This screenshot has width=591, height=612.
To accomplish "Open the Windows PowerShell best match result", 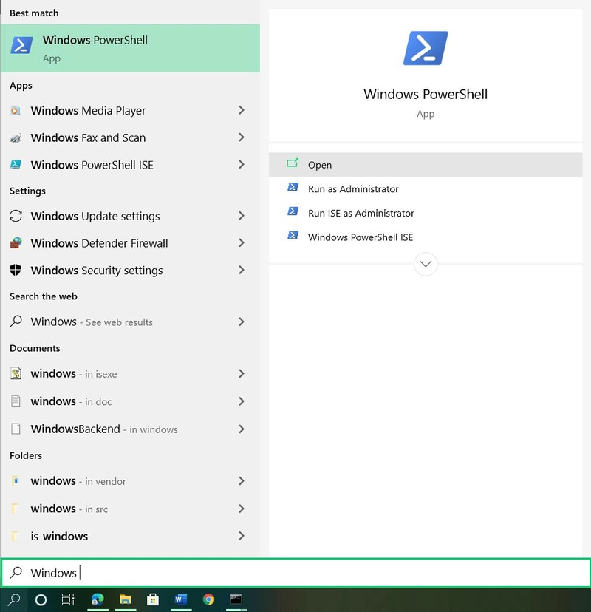I will click(130, 48).
